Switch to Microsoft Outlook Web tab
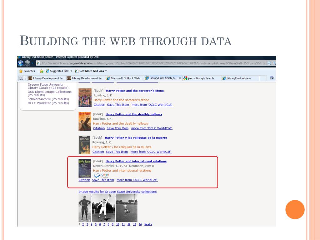This screenshot has height=240, width=320. point(125,78)
